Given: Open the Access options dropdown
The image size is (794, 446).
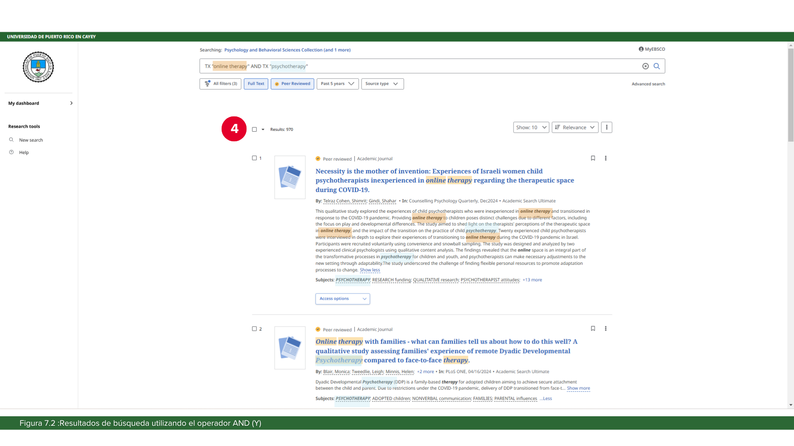Looking at the screenshot, I should point(342,299).
